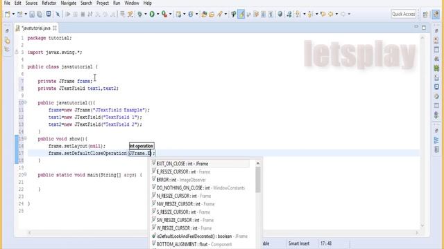The width and height of the screenshot is (444, 249).
Task: Open the Run configurations dropdown arrow
Action: (x=158, y=14)
